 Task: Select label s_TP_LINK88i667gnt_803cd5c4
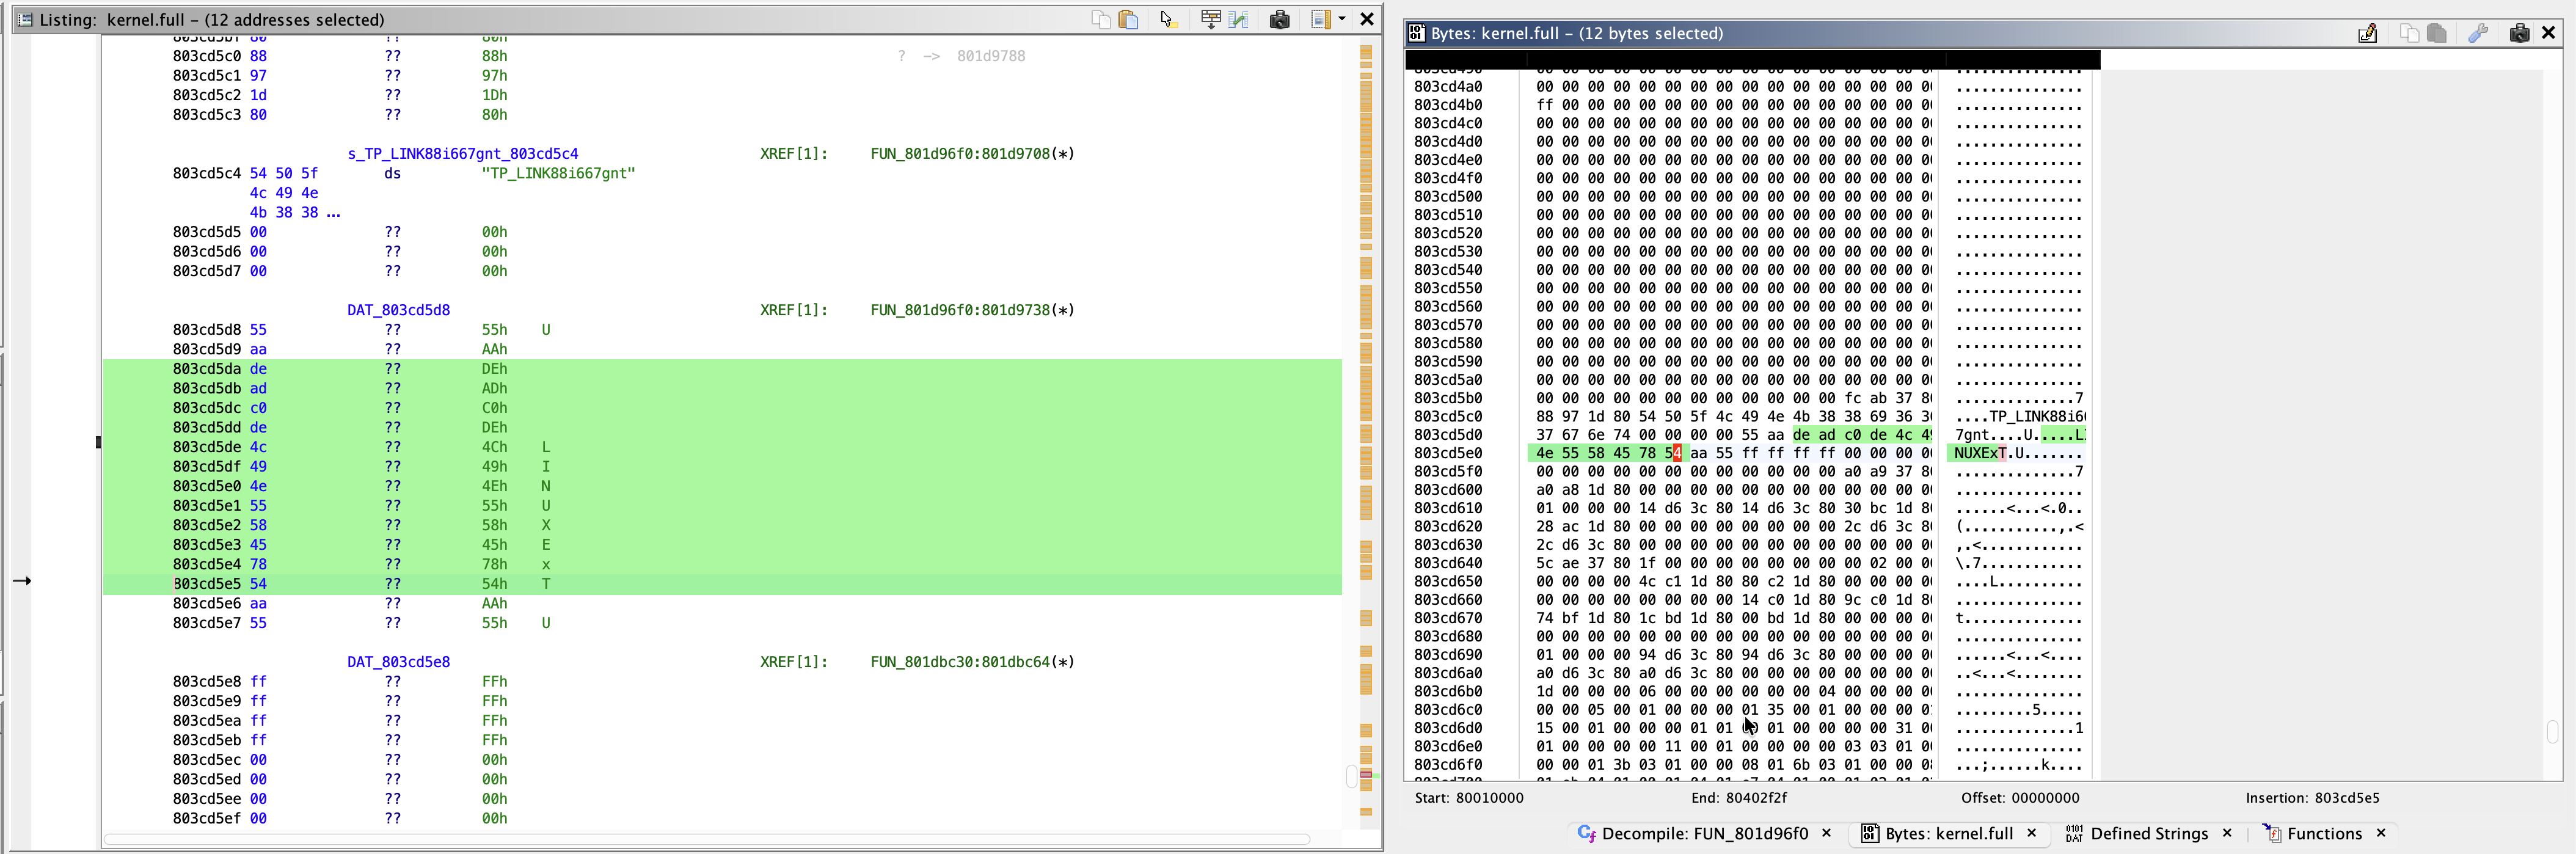(463, 154)
